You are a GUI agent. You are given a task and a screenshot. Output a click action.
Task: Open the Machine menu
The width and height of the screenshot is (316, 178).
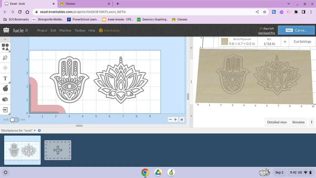point(65,31)
